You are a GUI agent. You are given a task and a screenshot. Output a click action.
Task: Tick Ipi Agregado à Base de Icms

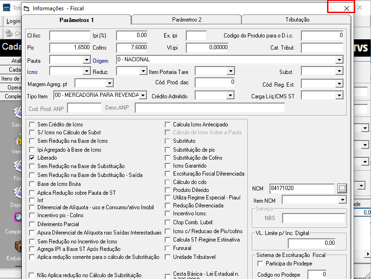(x=32, y=150)
